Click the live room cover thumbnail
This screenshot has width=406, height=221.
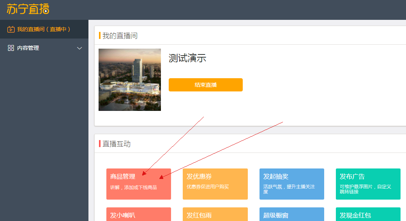coord(130,80)
